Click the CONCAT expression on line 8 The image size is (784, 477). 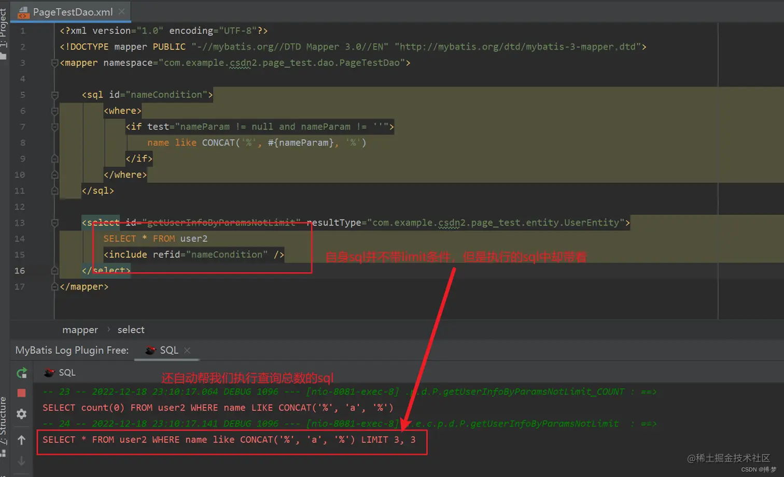click(x=284, y=143)
